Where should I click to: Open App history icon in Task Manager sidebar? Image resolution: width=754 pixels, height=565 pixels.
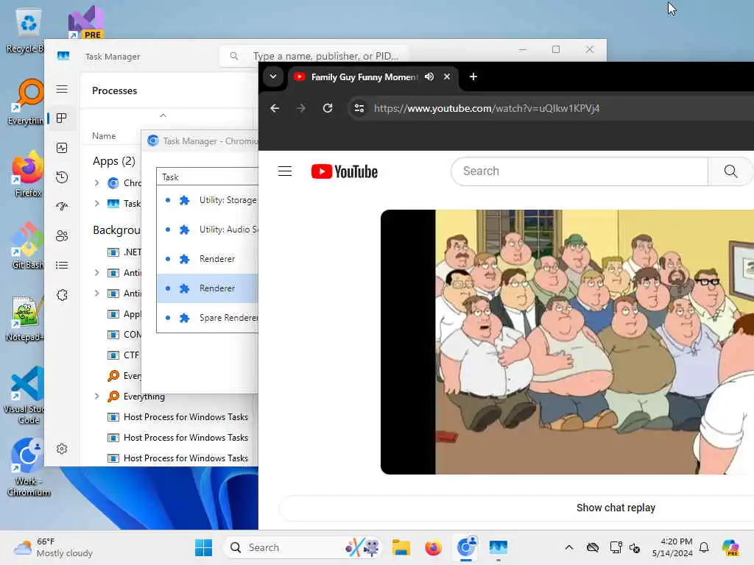[62, 177]
